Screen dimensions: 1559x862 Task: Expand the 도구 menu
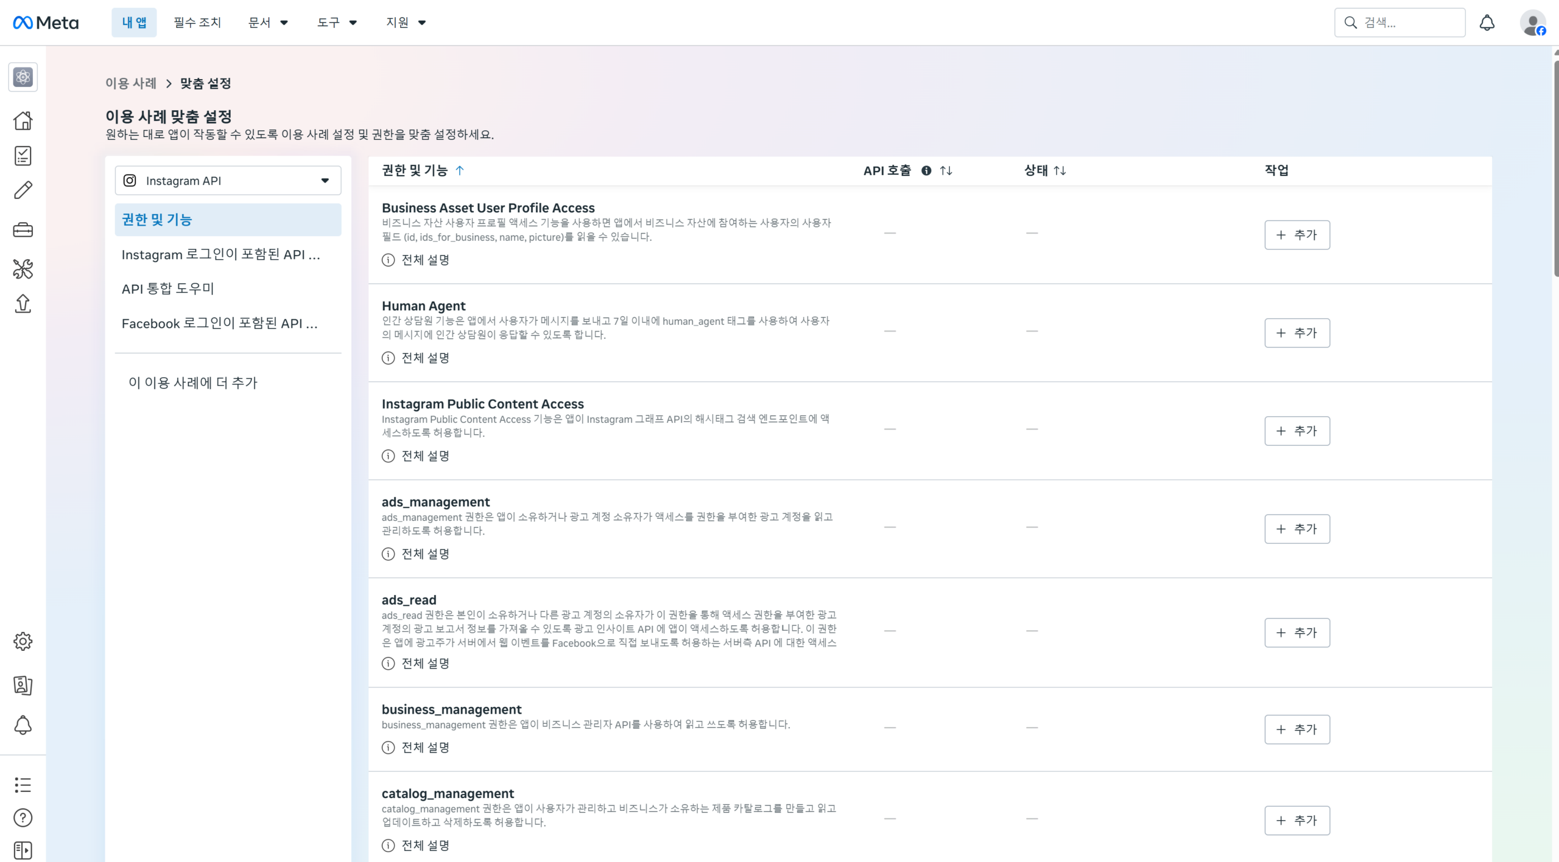pos(337,23)
